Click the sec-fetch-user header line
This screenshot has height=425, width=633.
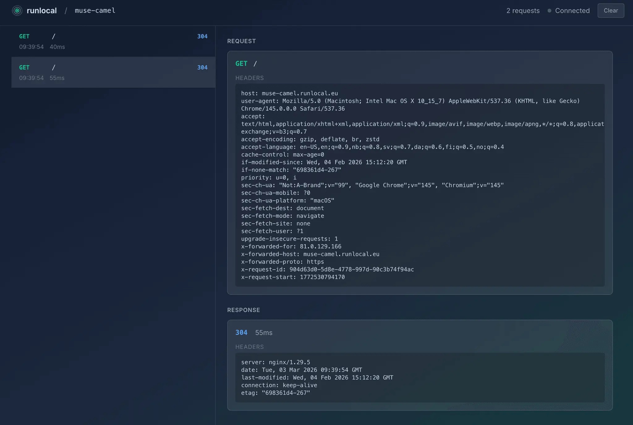point(272,231)
